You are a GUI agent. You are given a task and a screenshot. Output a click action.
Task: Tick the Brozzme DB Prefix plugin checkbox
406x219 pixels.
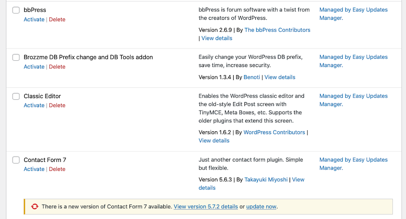coord(16,57)
